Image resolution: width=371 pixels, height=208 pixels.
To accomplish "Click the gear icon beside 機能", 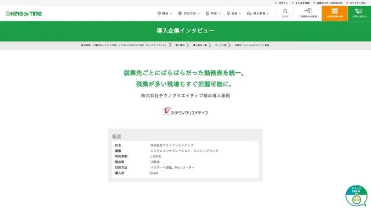I will [159, 13].
